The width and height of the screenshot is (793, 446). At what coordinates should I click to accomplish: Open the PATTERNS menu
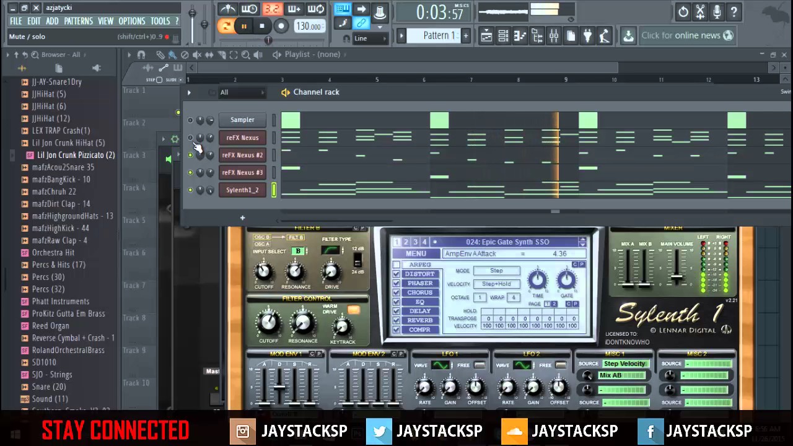click(79, 21)
